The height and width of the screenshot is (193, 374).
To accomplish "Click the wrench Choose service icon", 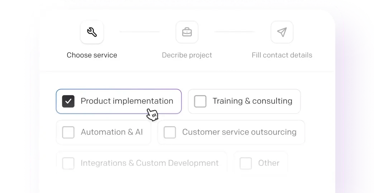I will (x=92, y=32).
